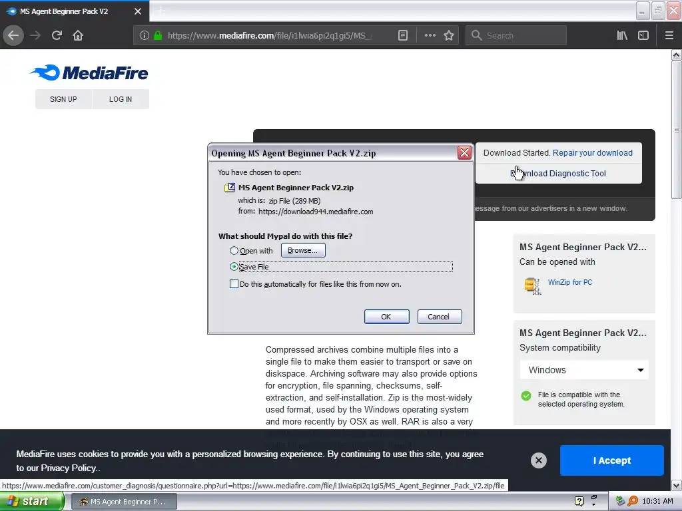Click the 'File is compatible' green checkmark
Image resolution: width=682 pixels, height=511 pixels.
pyautogui.click(x=526, y=396)
